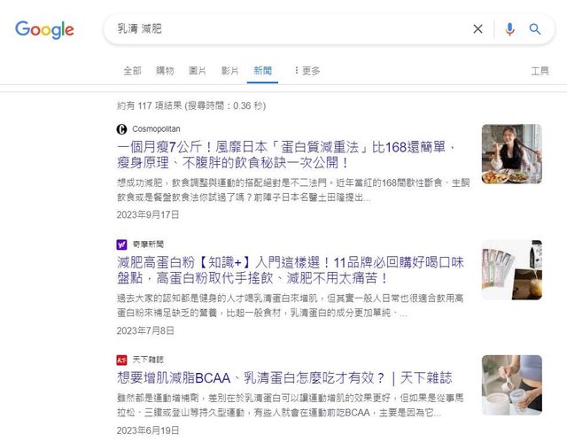Open the 工具 search tools
Screen dimensions: 567x442
click(x=540, y=70)
